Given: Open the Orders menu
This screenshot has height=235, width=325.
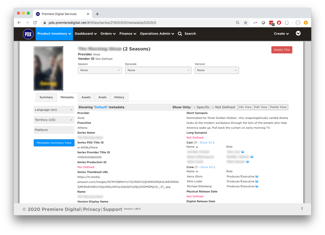Looking at the screenshot, I should [108, 34].
